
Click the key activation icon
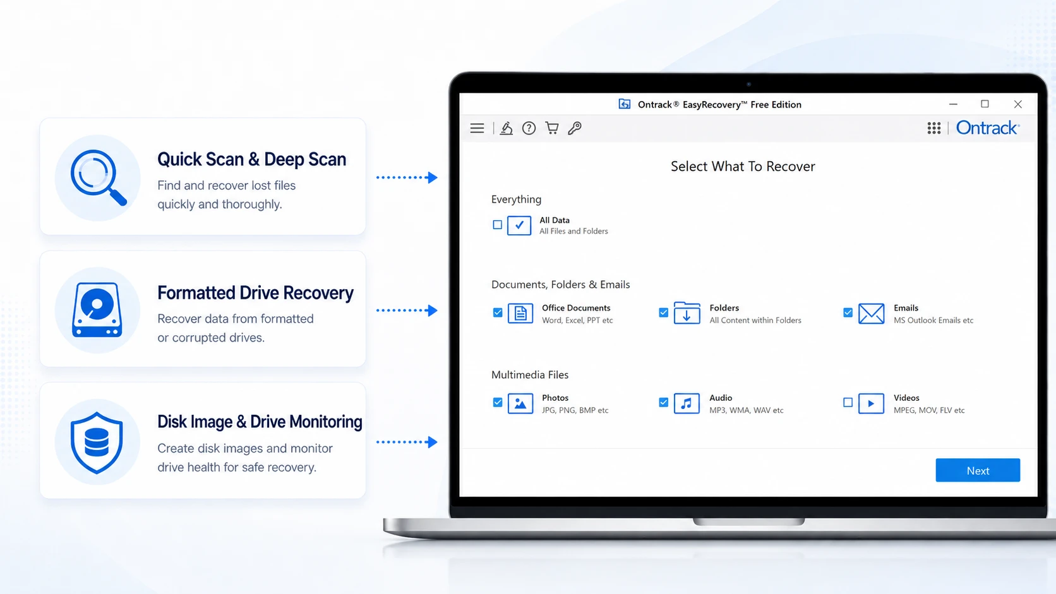coord(574,128)
